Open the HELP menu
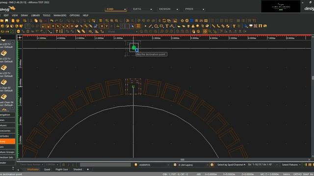 pyautogui.click(x=85, y=15)
